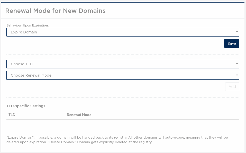Viewport: 246px width, 153px height.
Task: Click the Choose TLD placeholder text
Action: [22, 64]
